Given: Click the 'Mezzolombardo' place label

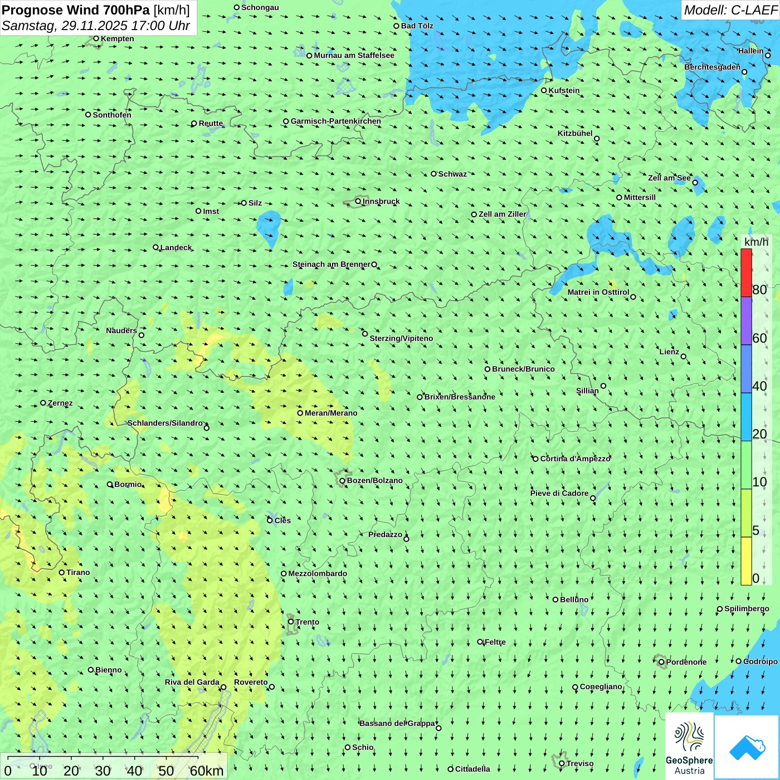Looking at the screenshot, I should (318, 573).
